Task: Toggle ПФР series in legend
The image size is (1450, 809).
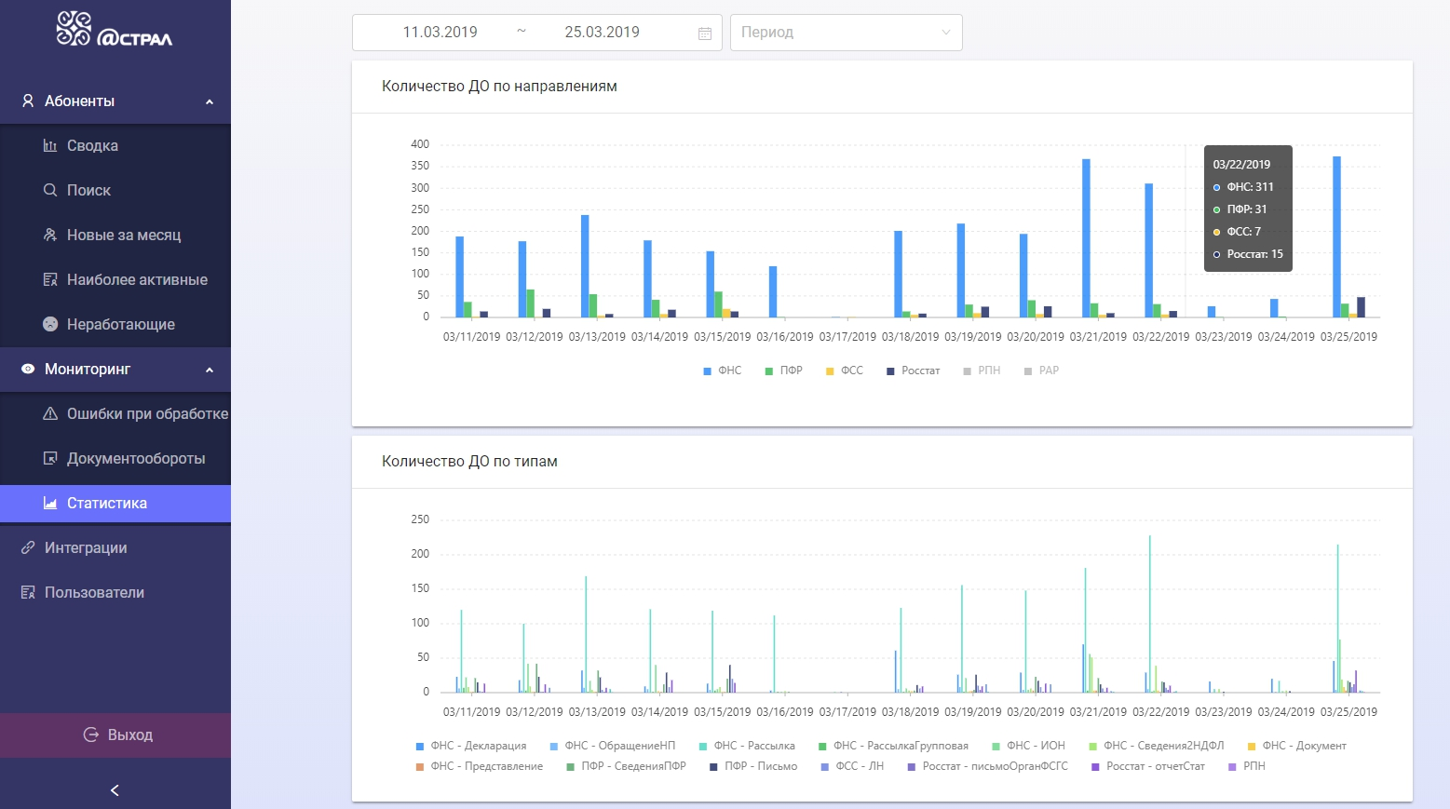Action: tap(784, 371)
